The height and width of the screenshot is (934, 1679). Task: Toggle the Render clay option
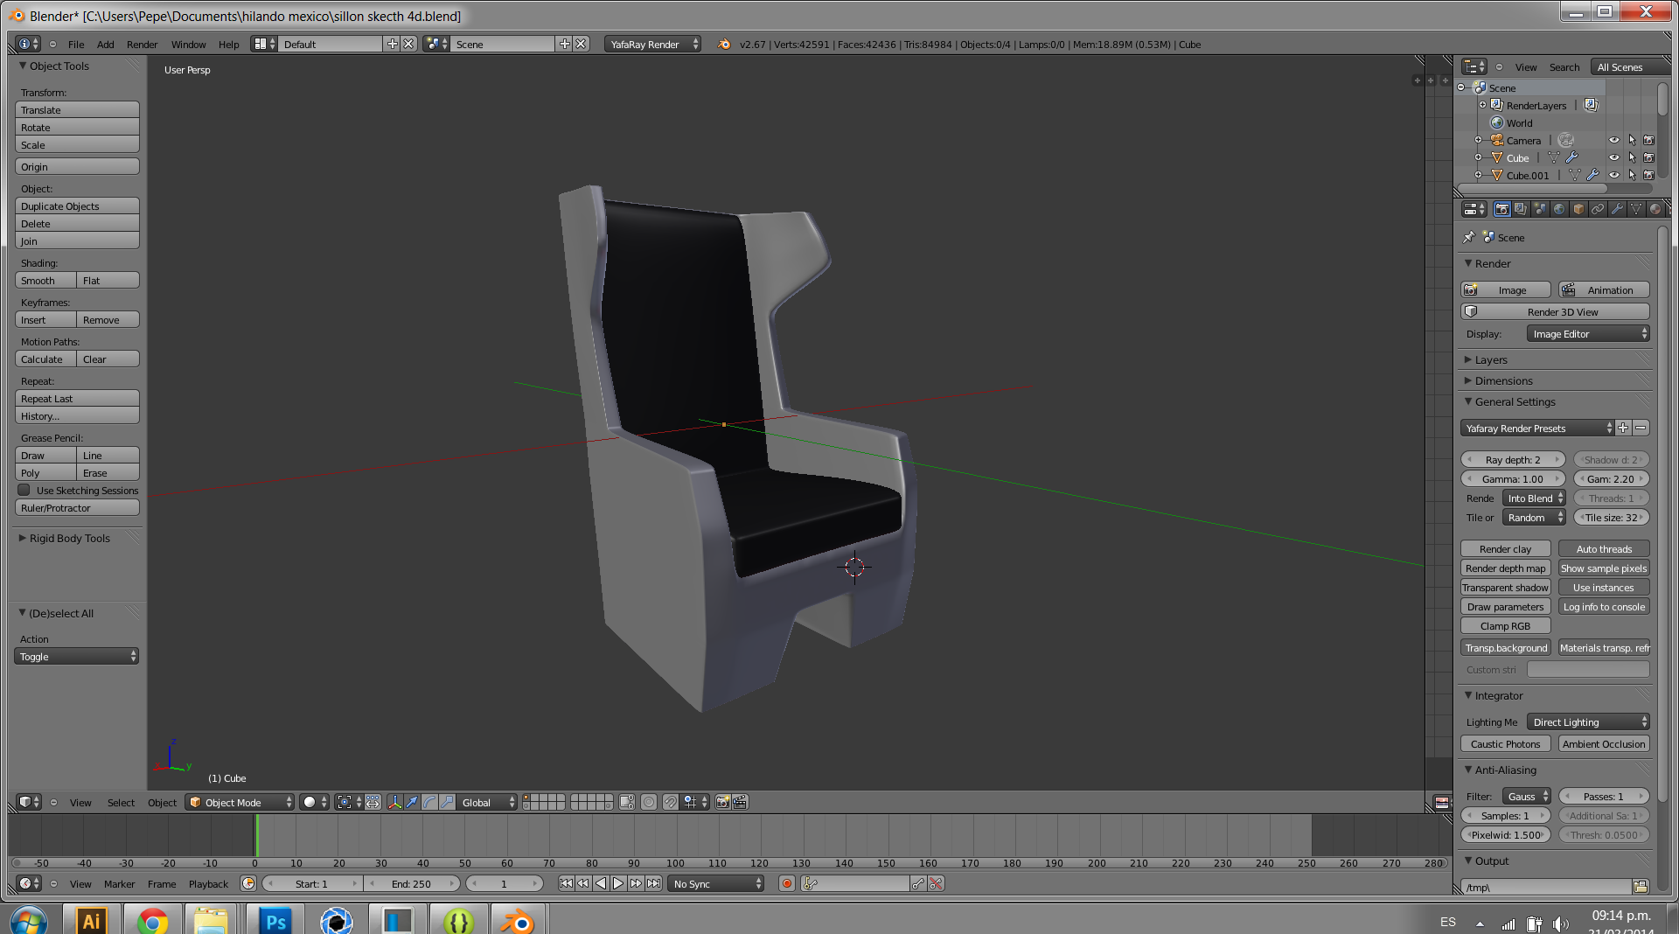coord(1505,549)
